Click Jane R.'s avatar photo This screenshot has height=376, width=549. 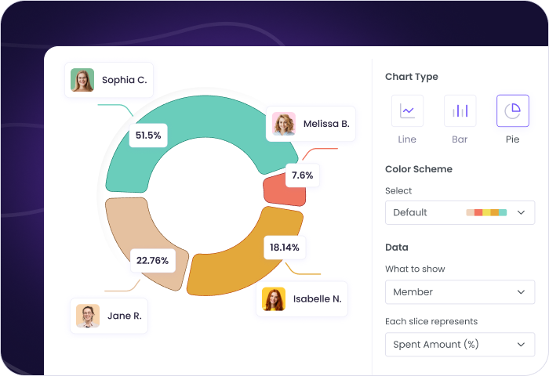pyautogui.click(x=88, y=316)
